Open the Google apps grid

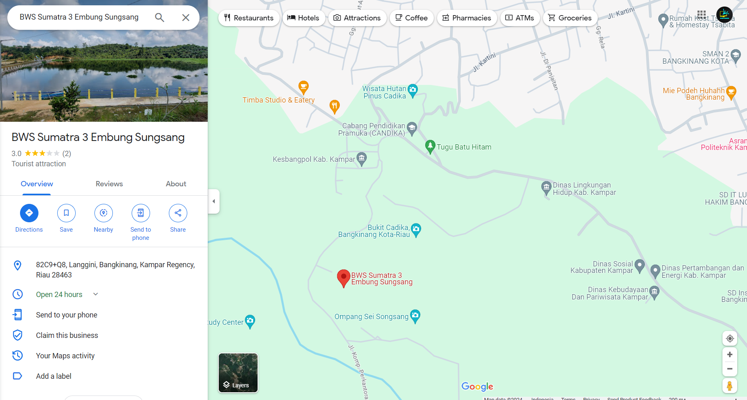[702, 15]
